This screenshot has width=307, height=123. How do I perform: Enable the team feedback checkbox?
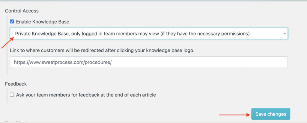point(12,95)
